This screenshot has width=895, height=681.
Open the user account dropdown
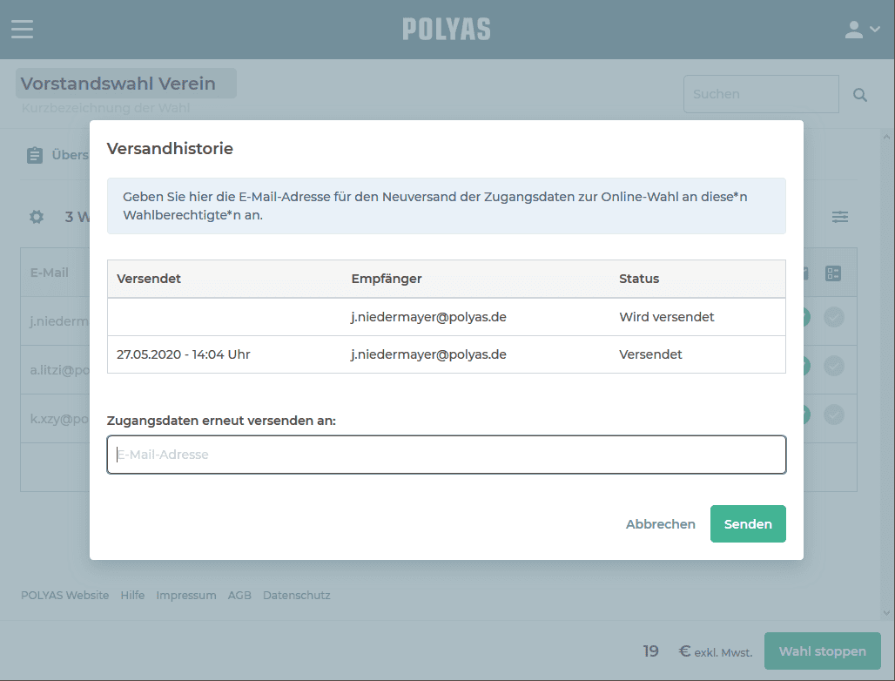862,30
